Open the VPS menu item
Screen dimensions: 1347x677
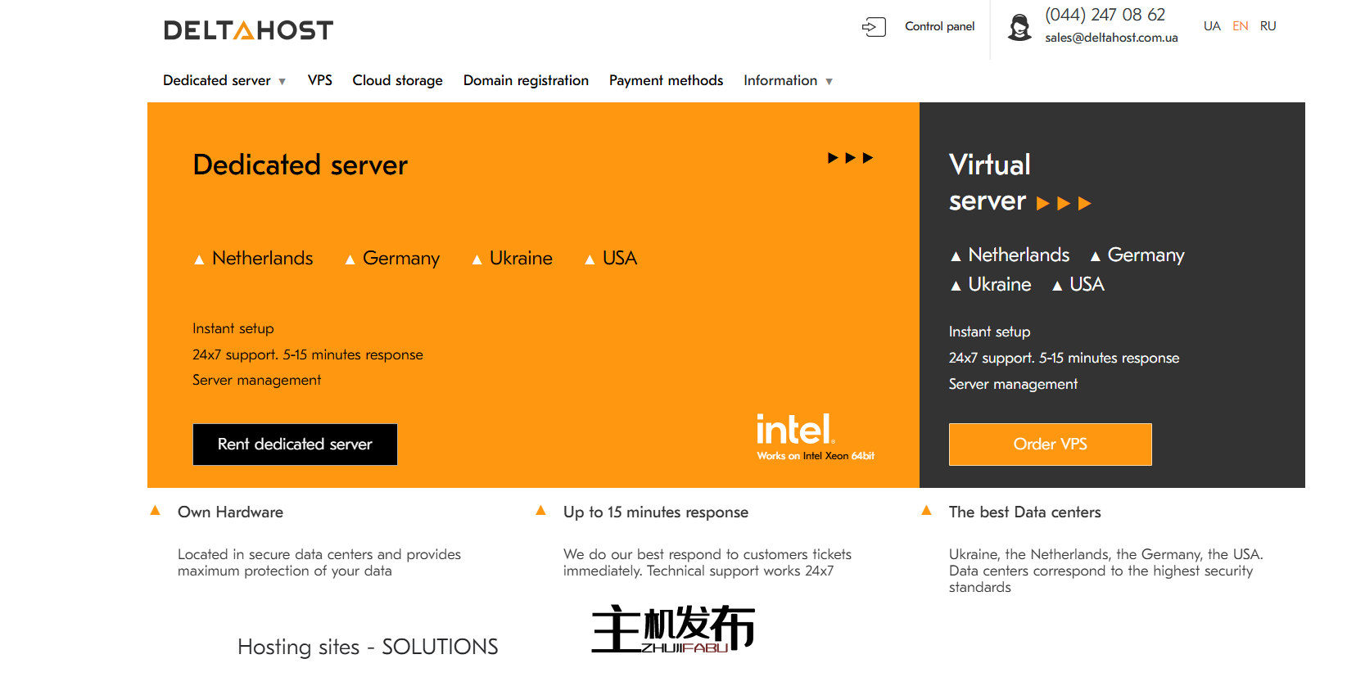tap(319, 80)
